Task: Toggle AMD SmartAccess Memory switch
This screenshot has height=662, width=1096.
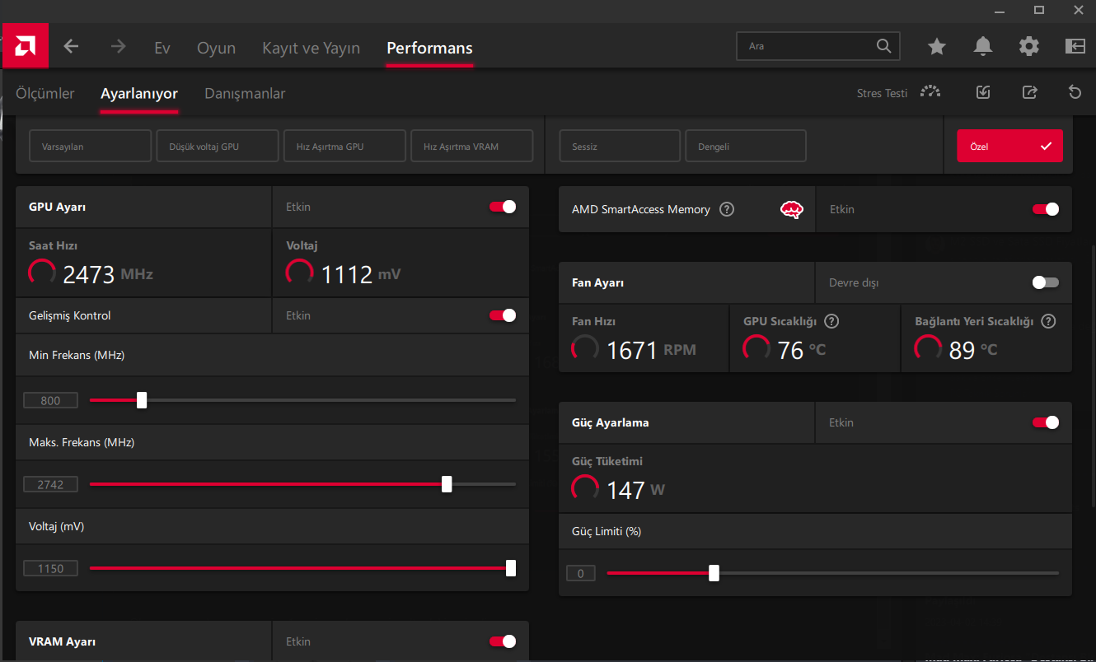Action: (1046, 209)
